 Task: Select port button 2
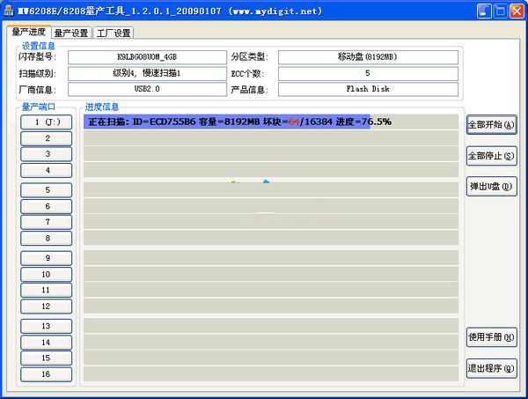click(47, 138)
